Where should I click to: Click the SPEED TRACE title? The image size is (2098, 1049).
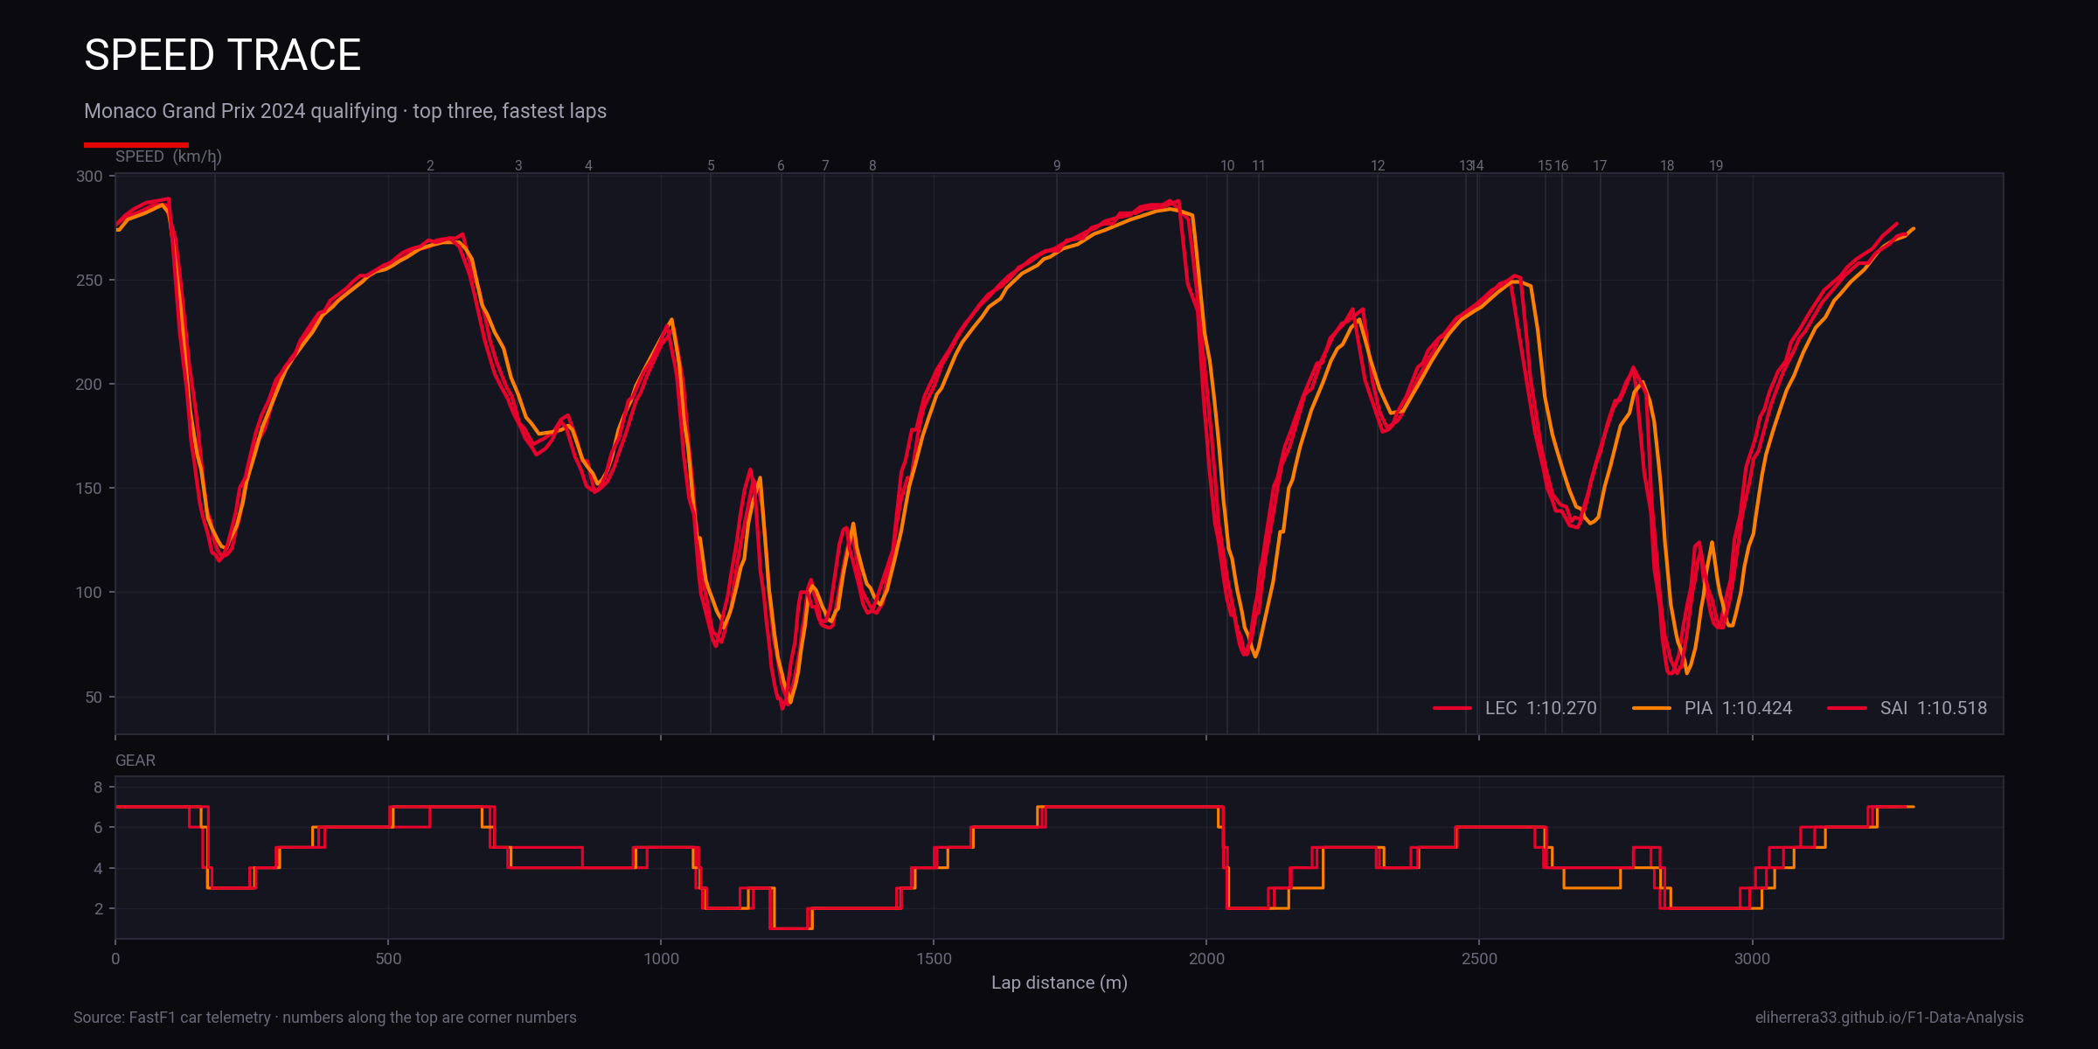click(222, 55)
